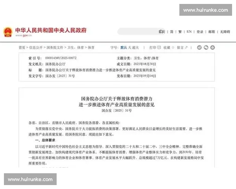The image size is (236, 189).
Task: Click the metadata title row text
Action: click(x=101, y=70)
